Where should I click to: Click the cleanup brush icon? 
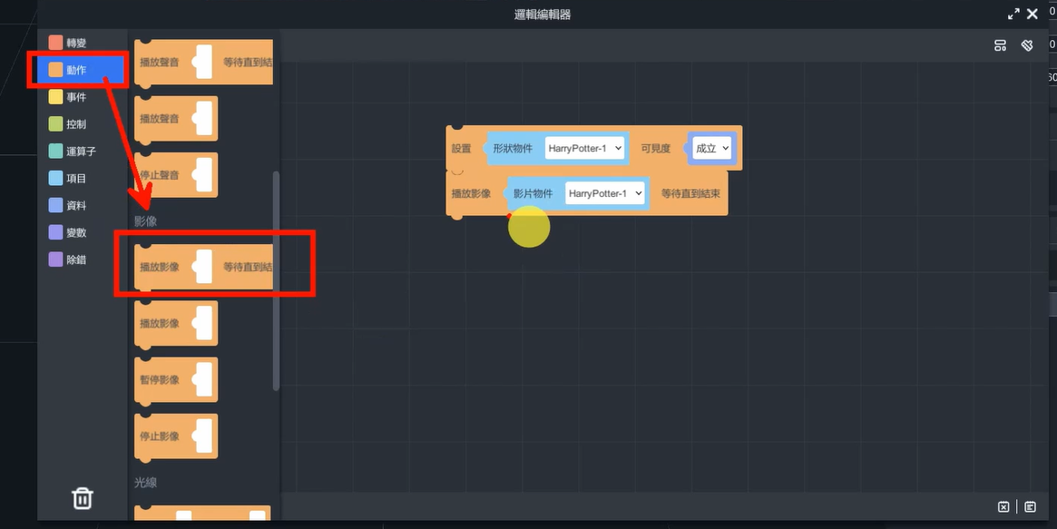(1027, 45)
